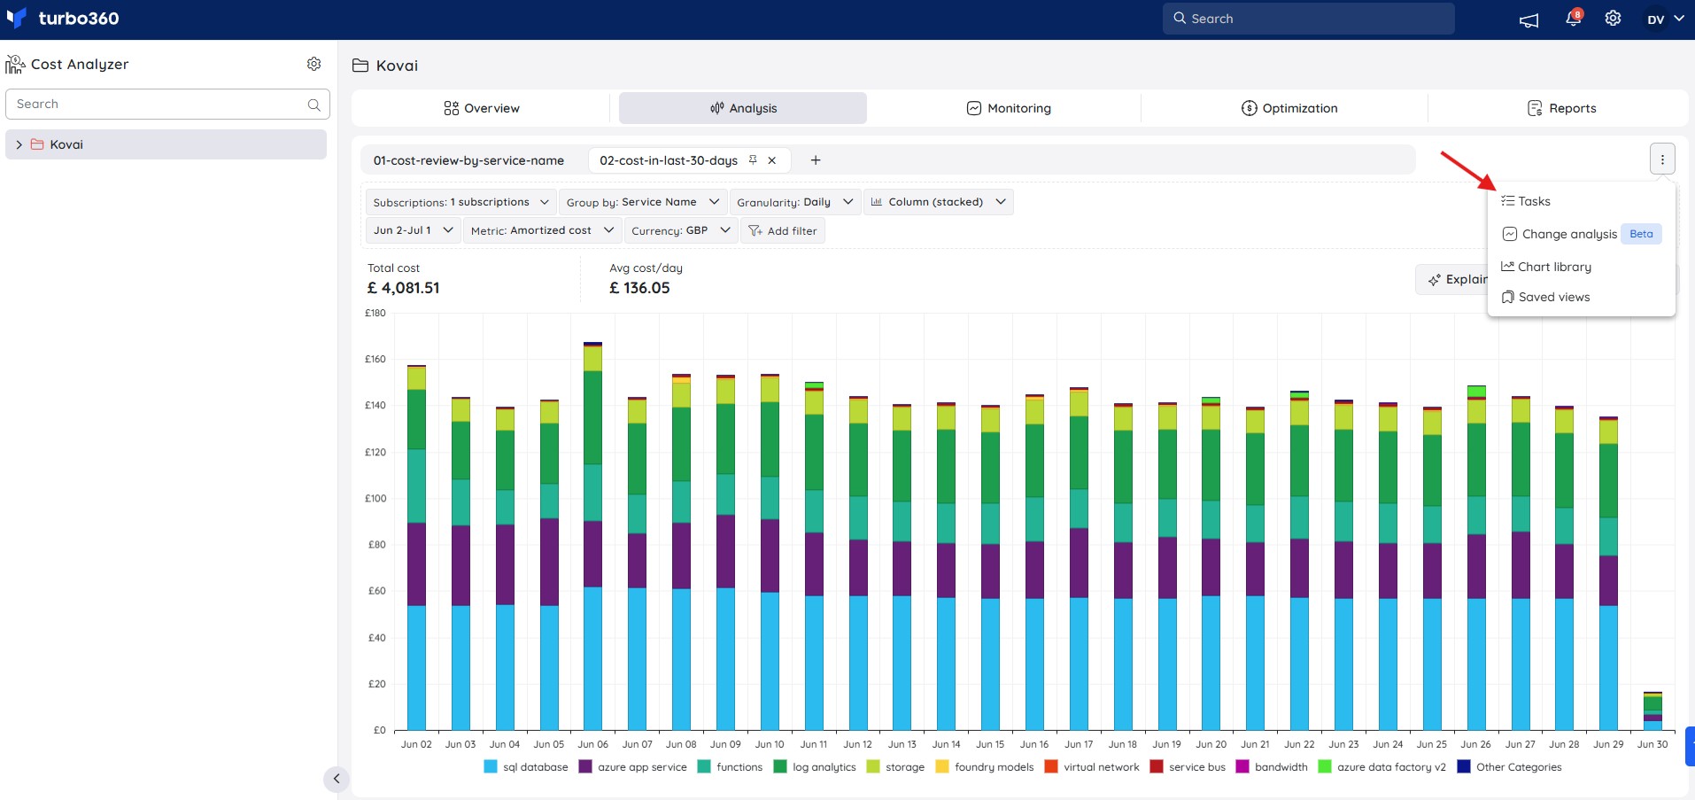Toggle azure data factory v2 legend swatch
This screenshot has height=800, width=1695.
(1325, 766)
